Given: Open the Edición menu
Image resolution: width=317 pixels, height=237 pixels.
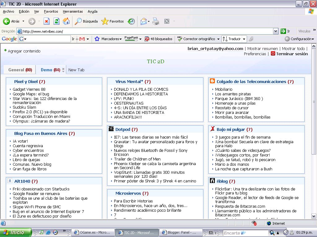Looking at the screenshot, I should tap(24, 11).
